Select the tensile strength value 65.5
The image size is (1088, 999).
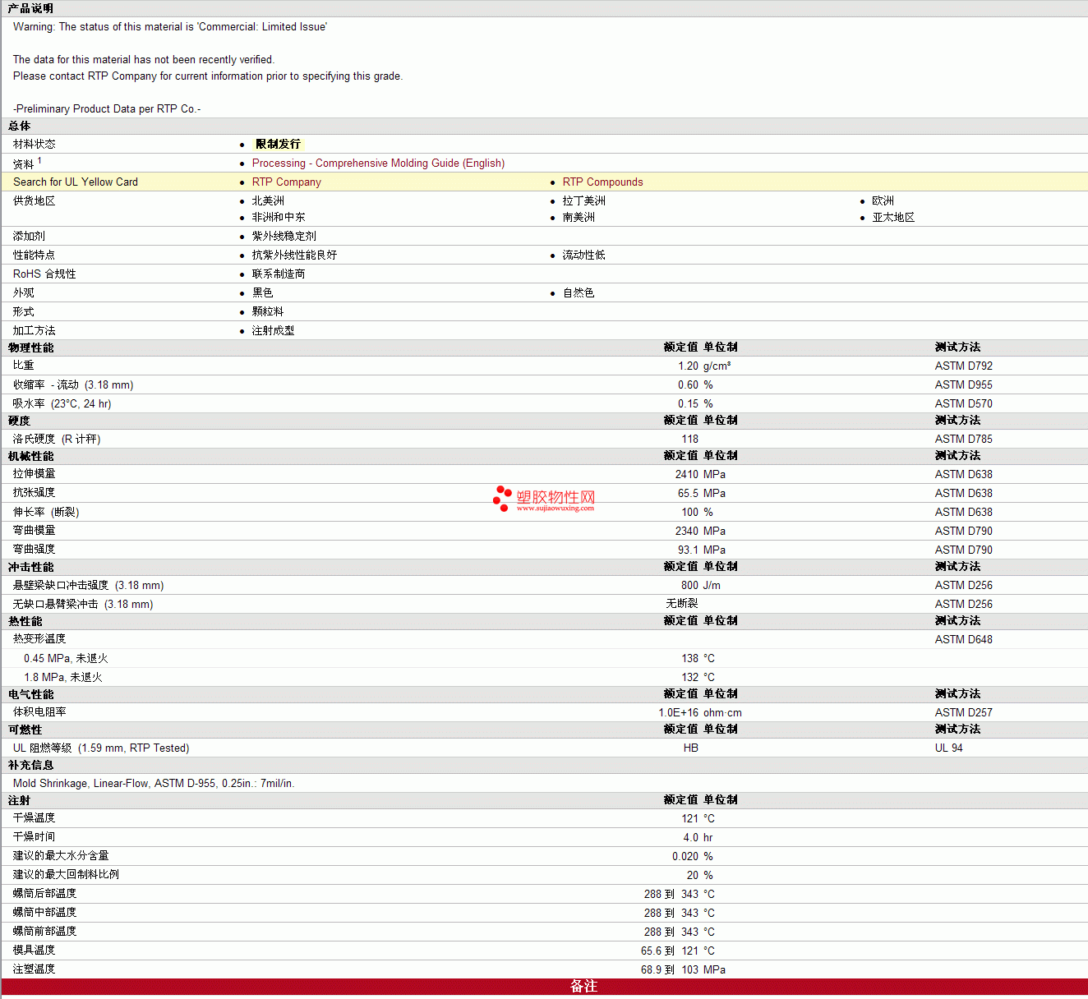click(x=688, y=494)
